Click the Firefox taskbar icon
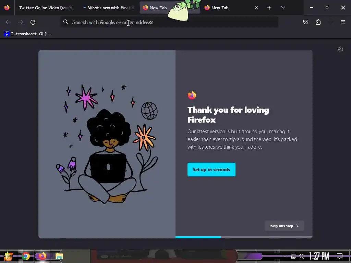Viewport: 351px width, 263px height. (x=42, y=256)
